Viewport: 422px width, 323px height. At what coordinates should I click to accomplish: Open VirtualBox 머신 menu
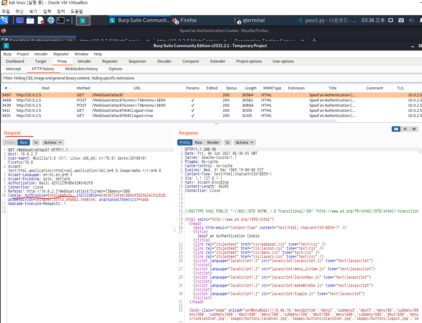(20, 11)
